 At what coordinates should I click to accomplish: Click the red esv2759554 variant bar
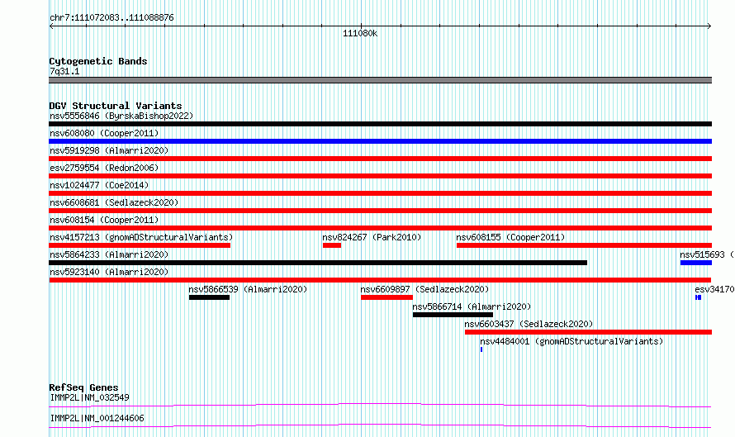[x=380, y=176]
